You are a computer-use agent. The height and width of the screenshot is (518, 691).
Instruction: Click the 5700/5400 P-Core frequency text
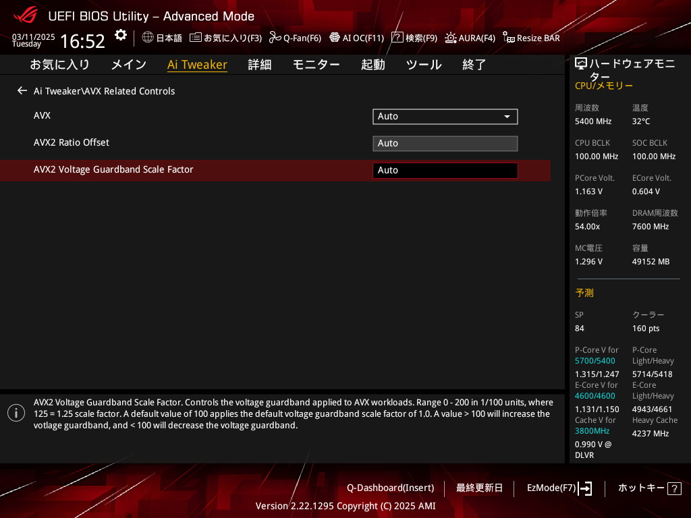point(595,361)
